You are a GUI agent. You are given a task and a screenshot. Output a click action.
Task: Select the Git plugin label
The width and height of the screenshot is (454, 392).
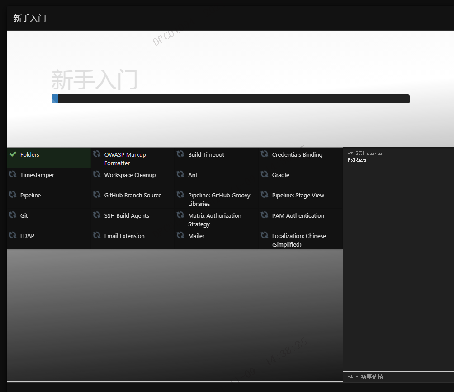click(24, 216)
